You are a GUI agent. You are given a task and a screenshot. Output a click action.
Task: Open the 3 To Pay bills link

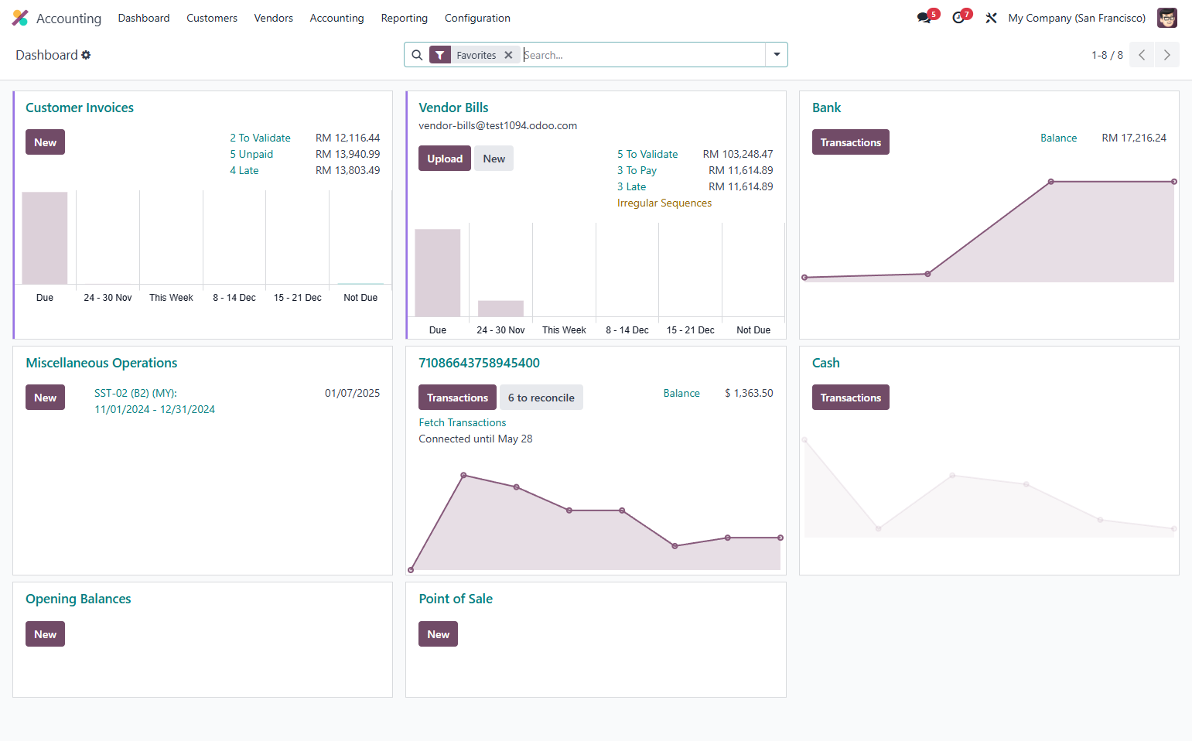click(x=637, y=170)
